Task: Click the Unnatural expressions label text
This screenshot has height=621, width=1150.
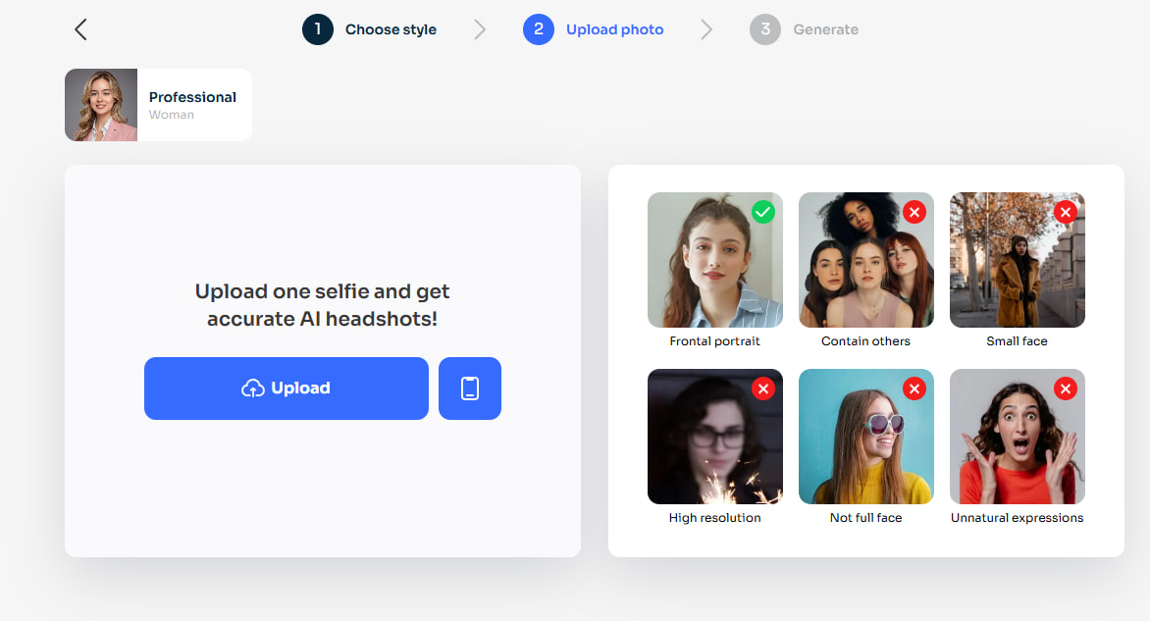Action: (x=1017, y=518)
